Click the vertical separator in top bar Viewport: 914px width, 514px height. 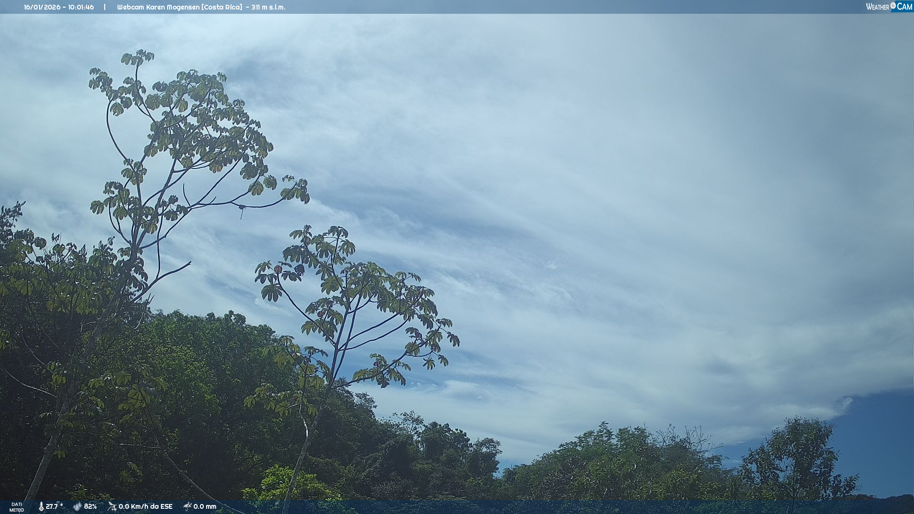(x=105, y=7)
